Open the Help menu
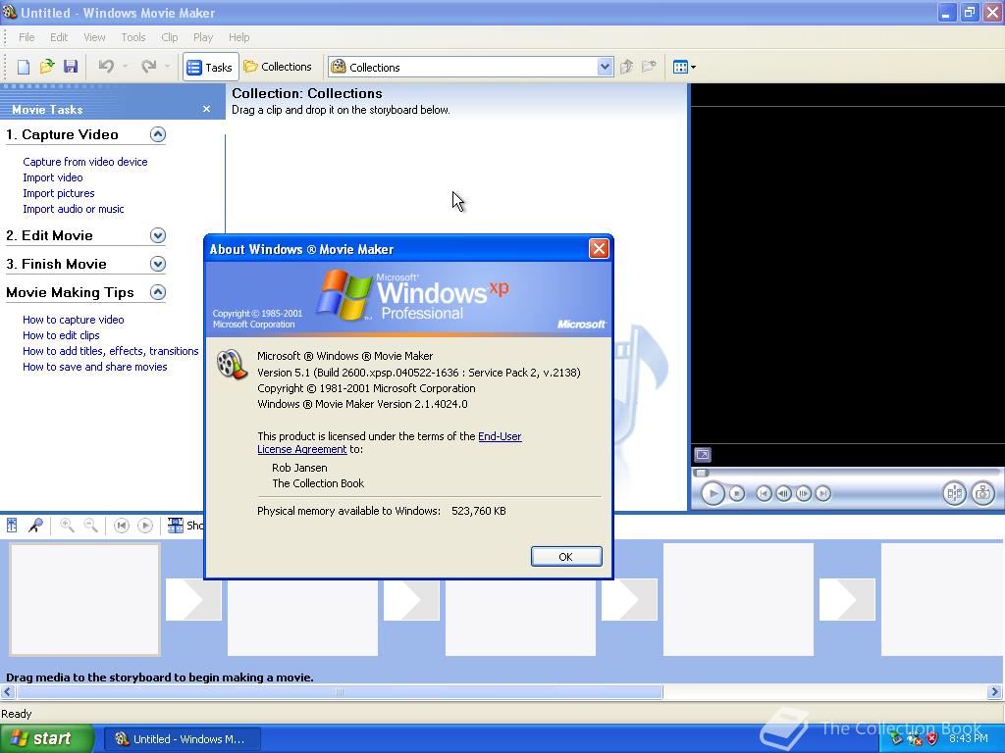The image size is (1005, 753). coord(239,37)
